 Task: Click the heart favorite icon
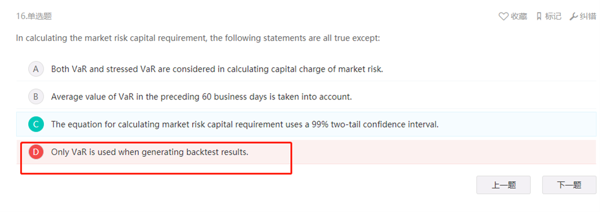coord(504,17)
